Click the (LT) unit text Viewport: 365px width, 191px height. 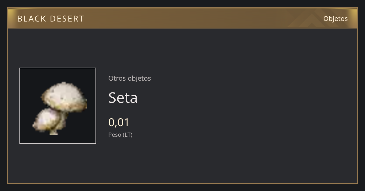coord(127,135)
